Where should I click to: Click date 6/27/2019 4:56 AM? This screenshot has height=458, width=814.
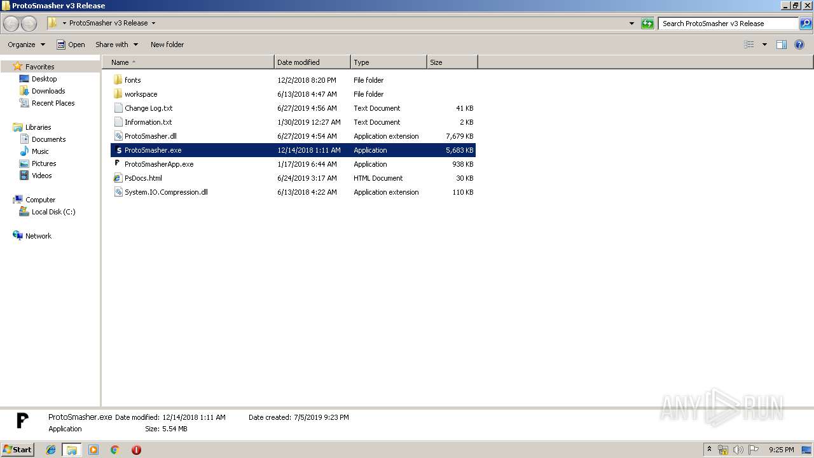pos(307,108)
